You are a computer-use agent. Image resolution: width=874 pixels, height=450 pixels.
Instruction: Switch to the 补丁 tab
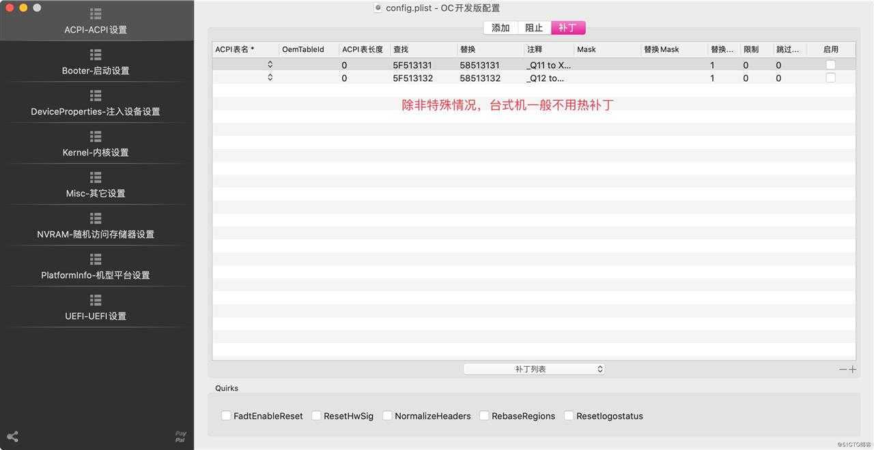(x=568, y=28)
